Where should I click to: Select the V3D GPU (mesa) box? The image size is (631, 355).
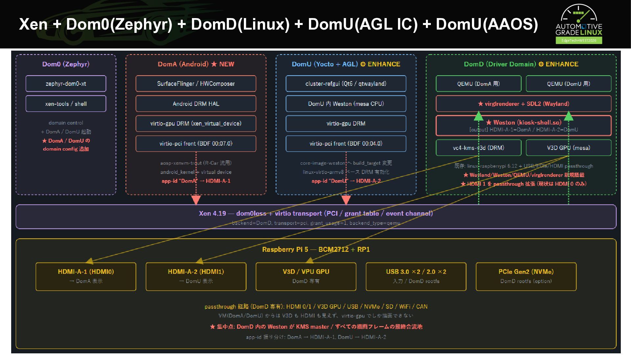(x=569, y=148)
